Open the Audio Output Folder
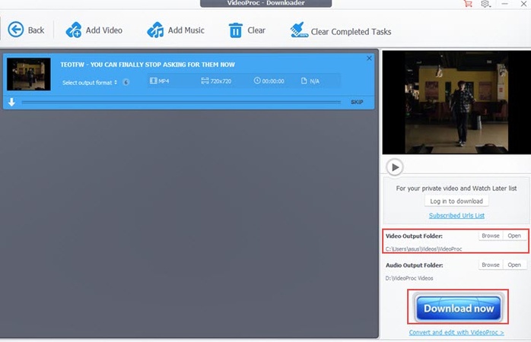 coord(514,265)
